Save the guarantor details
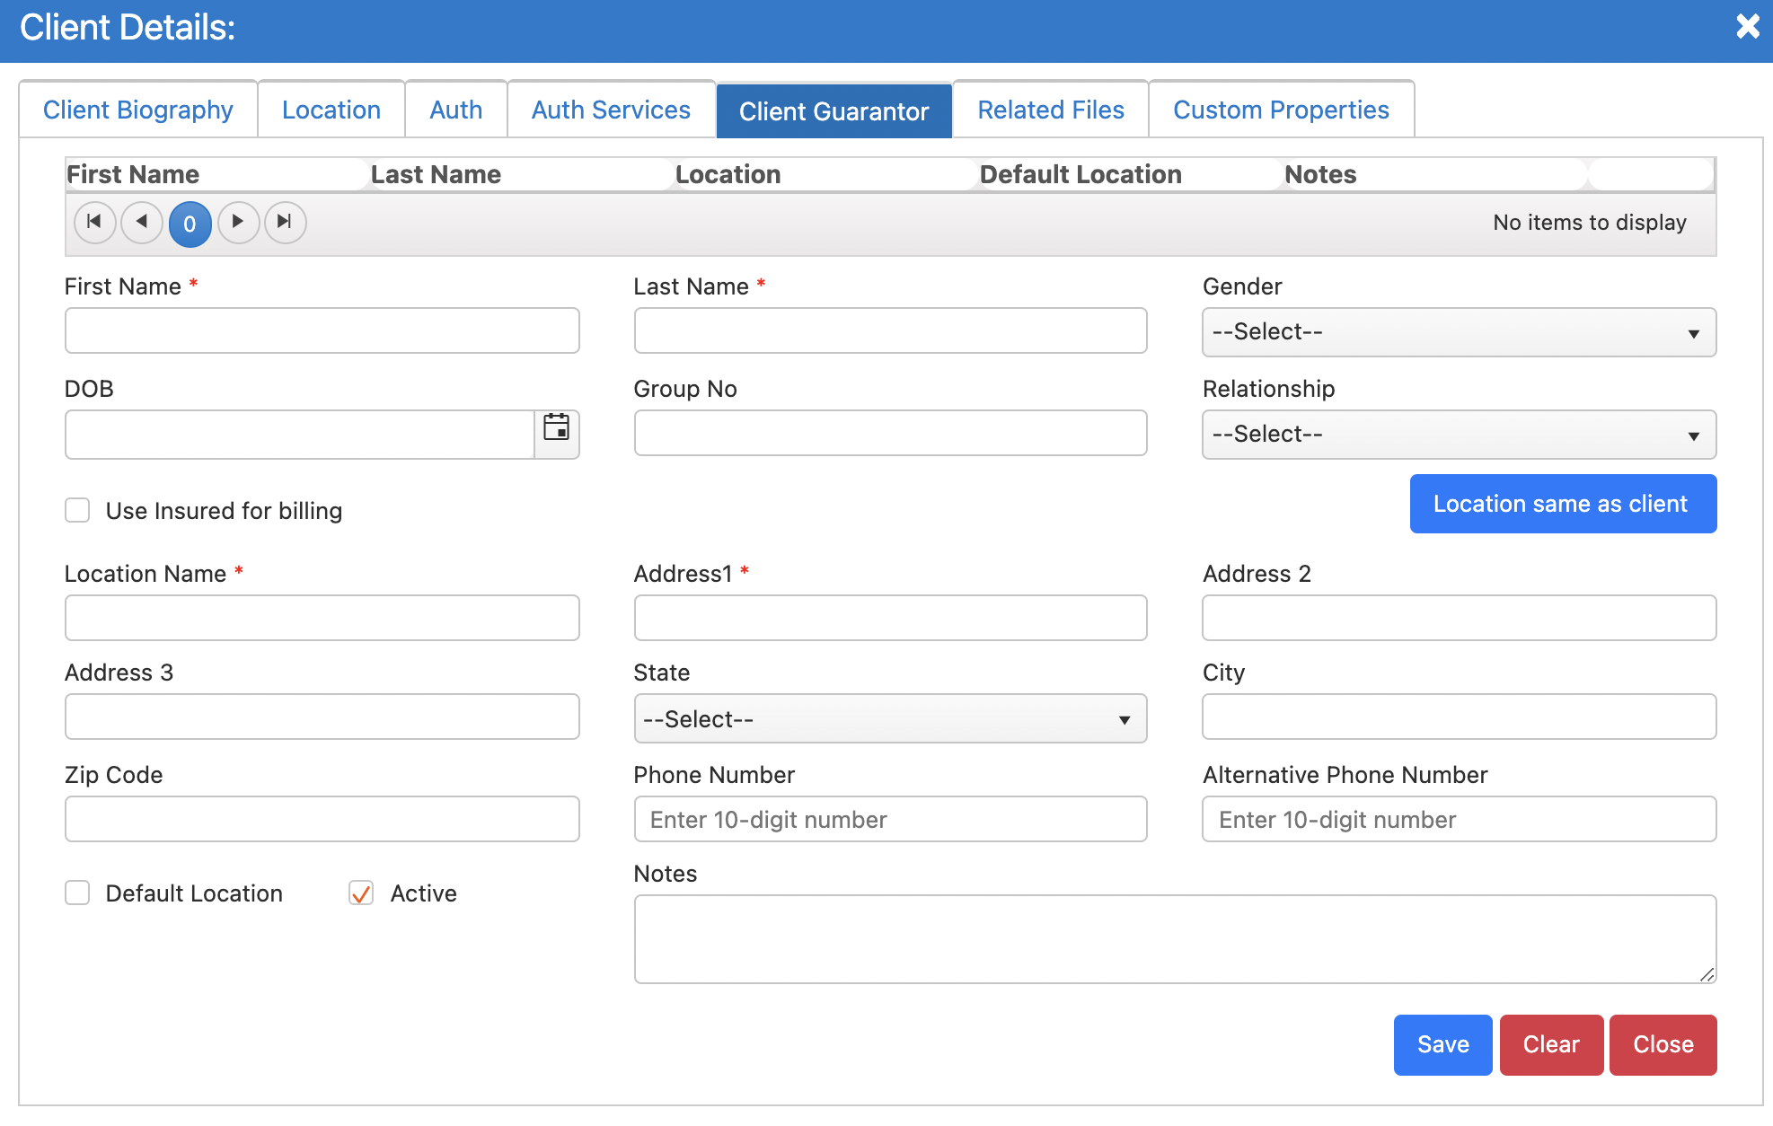This screenshot has width=1773, height=1126. point(1442,1044)
